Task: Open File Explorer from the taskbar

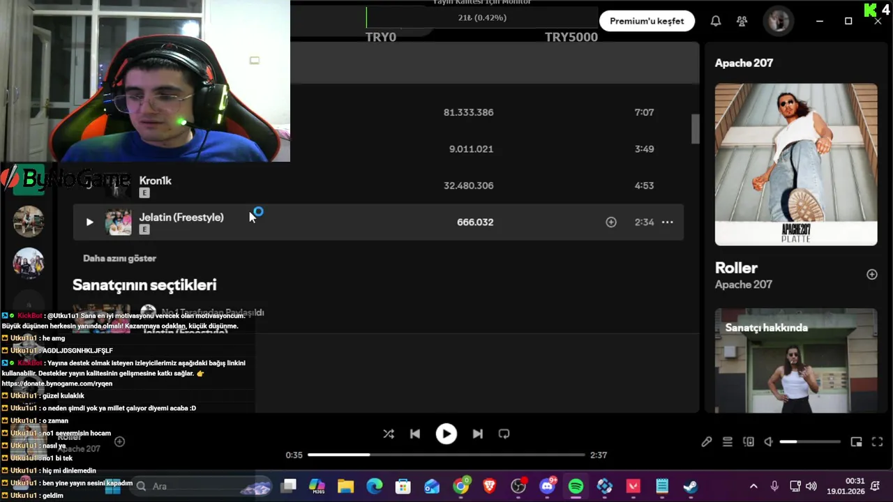Action: click(x=345, y=486)
